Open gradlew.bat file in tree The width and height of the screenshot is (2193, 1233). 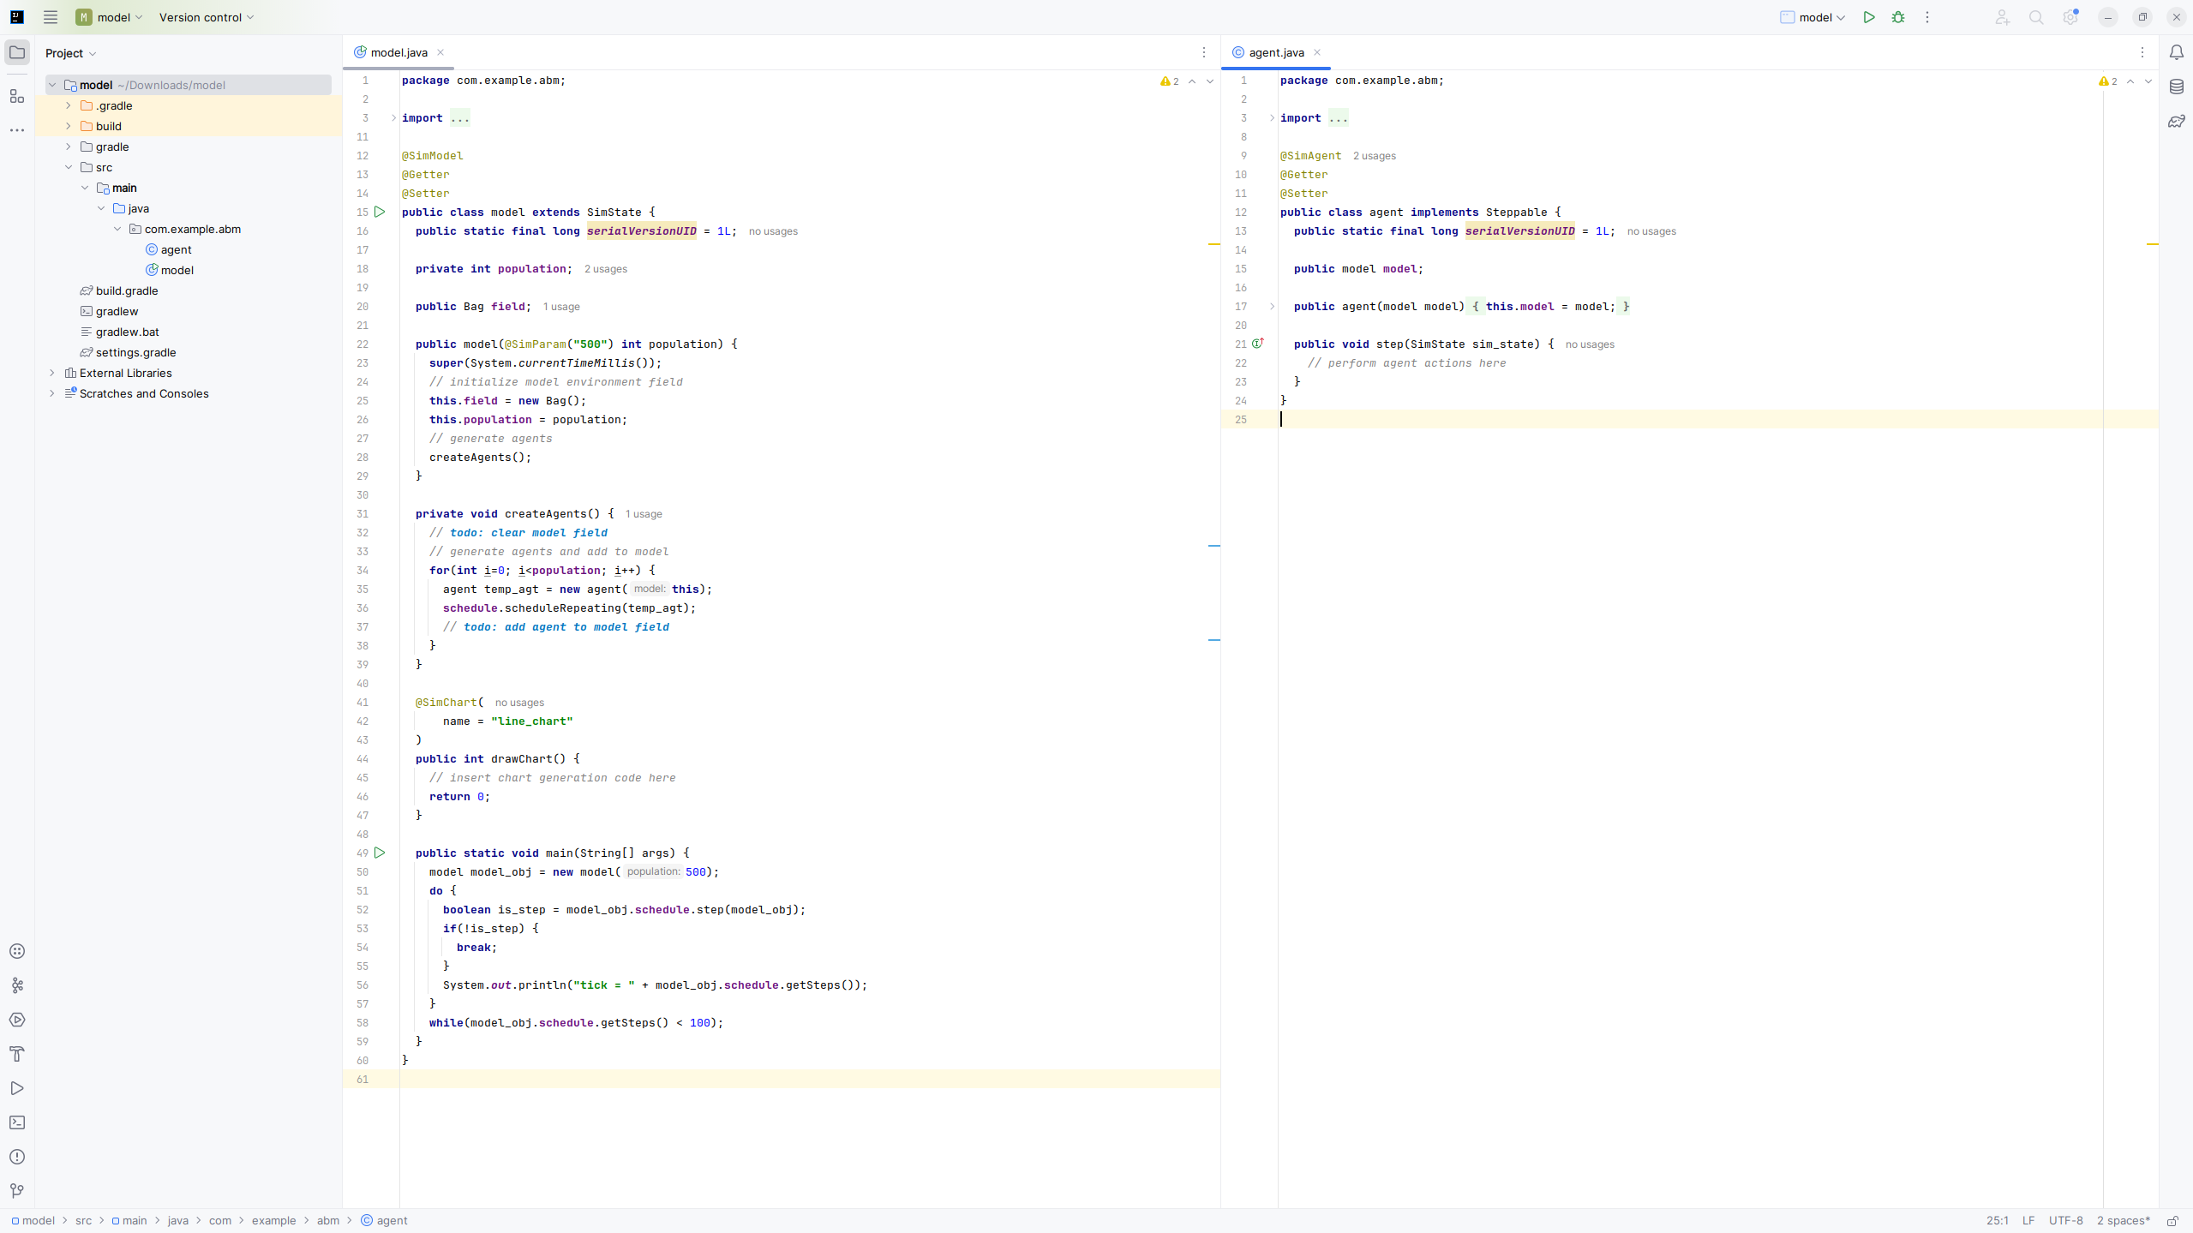[127, 332]
